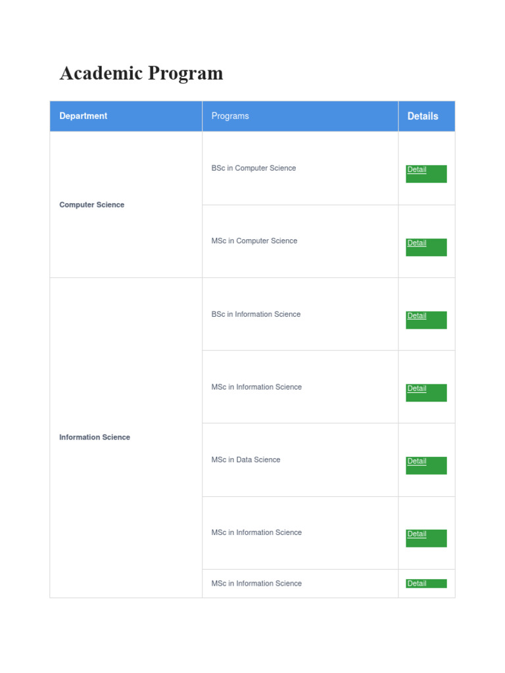
Task: Click MSc in Information Science just below Data Science
Action: 256,533
